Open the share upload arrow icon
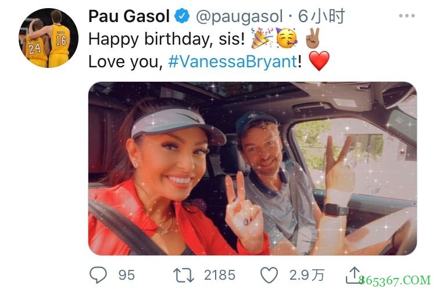The height and width of the screenshot is (289, 436). (x=353, y=275)
